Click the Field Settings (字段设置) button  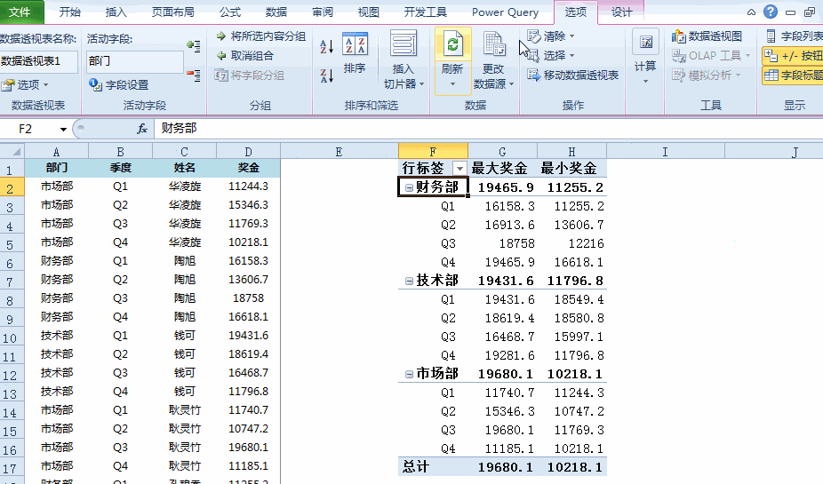119,85
